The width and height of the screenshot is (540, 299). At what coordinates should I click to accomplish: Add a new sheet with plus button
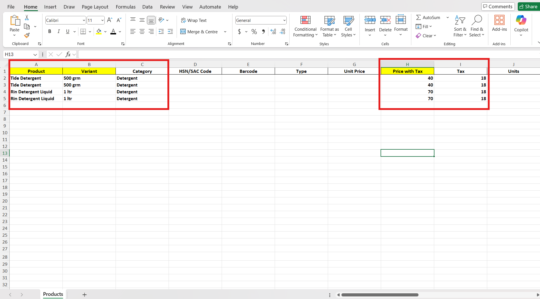pyautogui.click(x=84, y=295)
